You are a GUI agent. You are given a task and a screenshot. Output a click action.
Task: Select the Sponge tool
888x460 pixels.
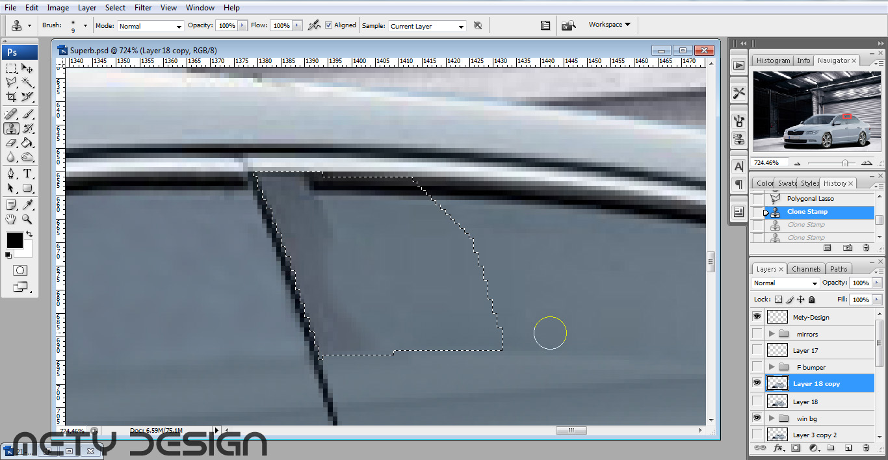27,157
